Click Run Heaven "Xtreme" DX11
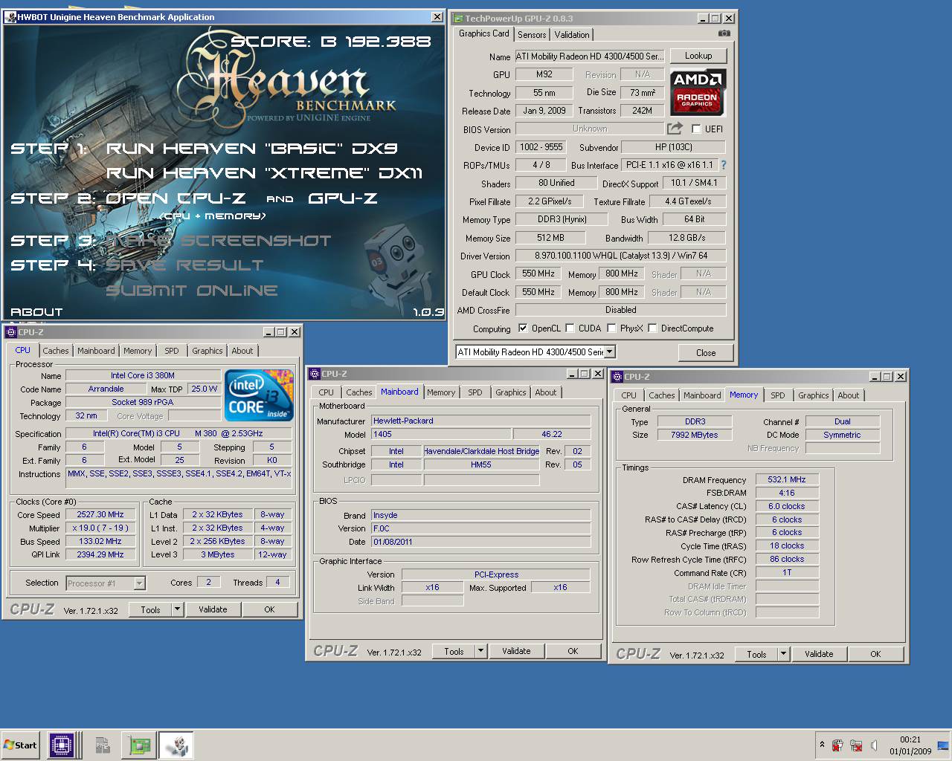 point(265,173)
